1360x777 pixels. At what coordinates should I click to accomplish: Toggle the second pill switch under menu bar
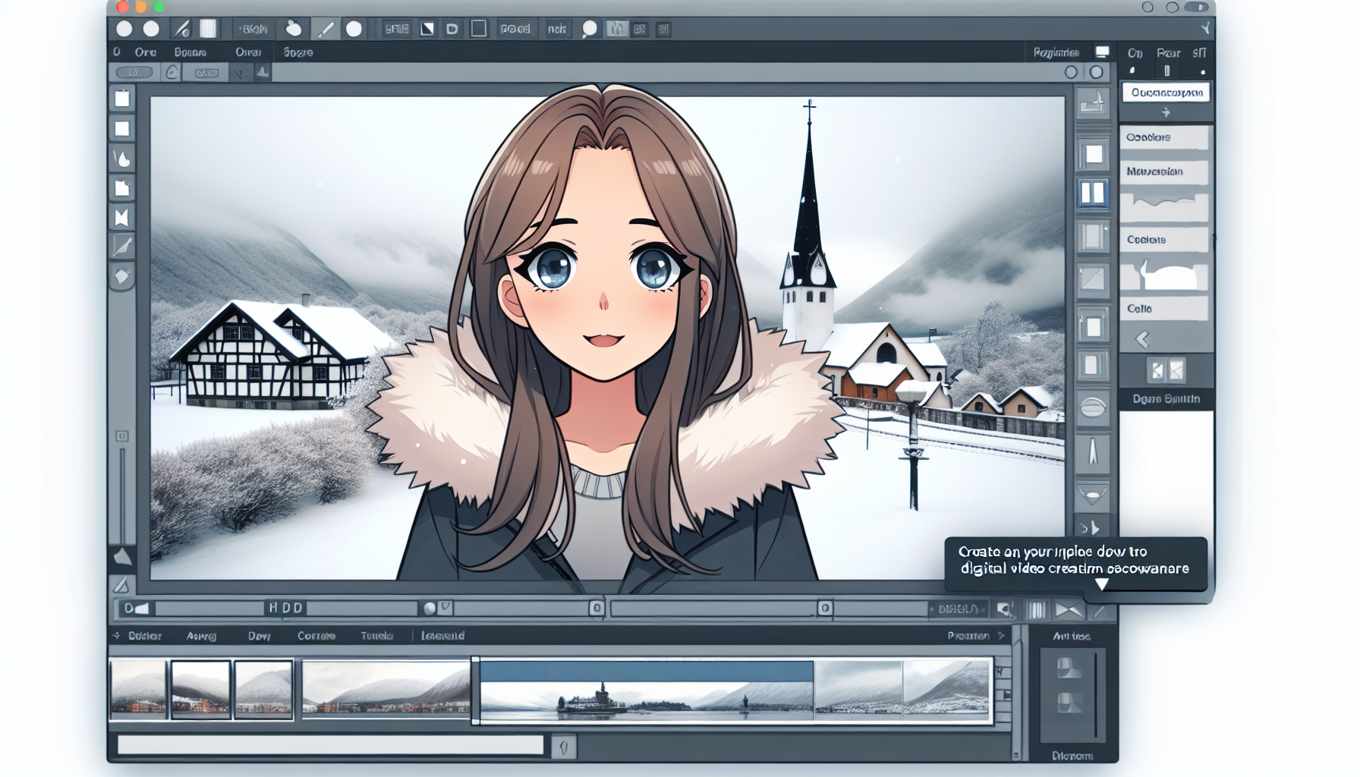[x=206, y=73]
